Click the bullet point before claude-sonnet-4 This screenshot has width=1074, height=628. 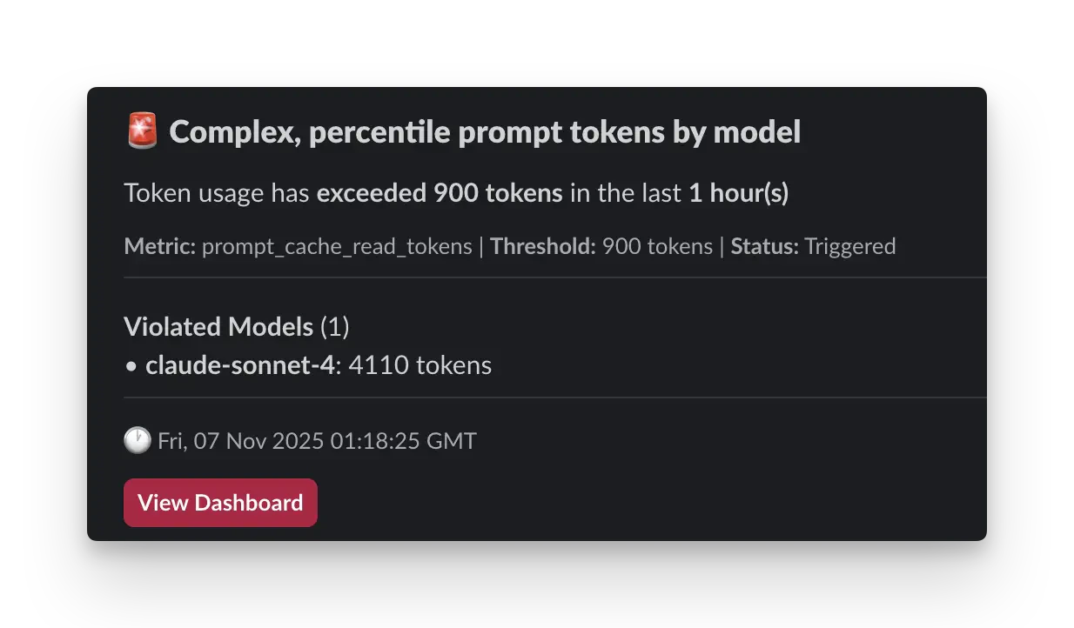(x=131, y=365)
